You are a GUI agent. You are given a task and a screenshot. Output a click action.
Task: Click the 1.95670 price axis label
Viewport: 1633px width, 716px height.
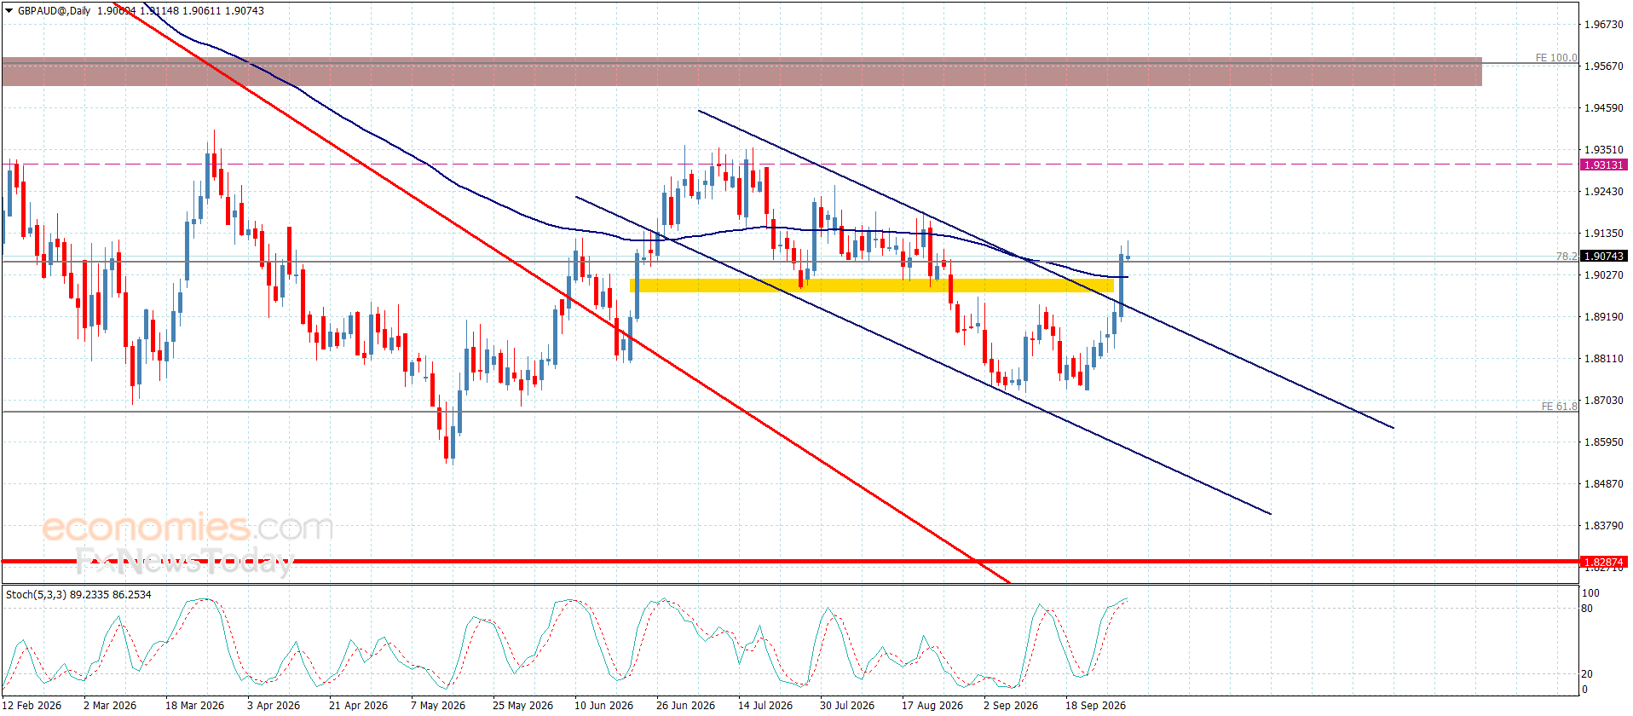1603,66
